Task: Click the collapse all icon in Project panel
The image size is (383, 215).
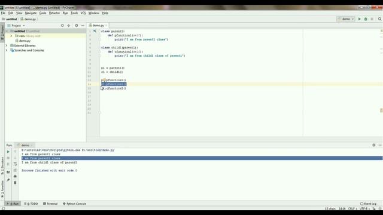Action: 69,26
